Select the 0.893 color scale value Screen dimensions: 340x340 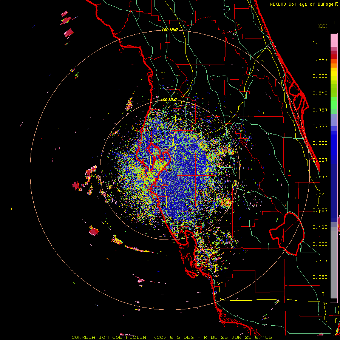point(320,76)
